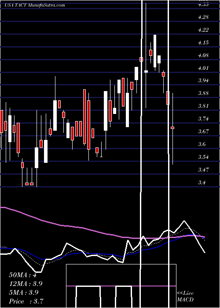This screenshot has height=308, width=220.
Task: Click the <<Live MACD label
Action: (185, 296)
